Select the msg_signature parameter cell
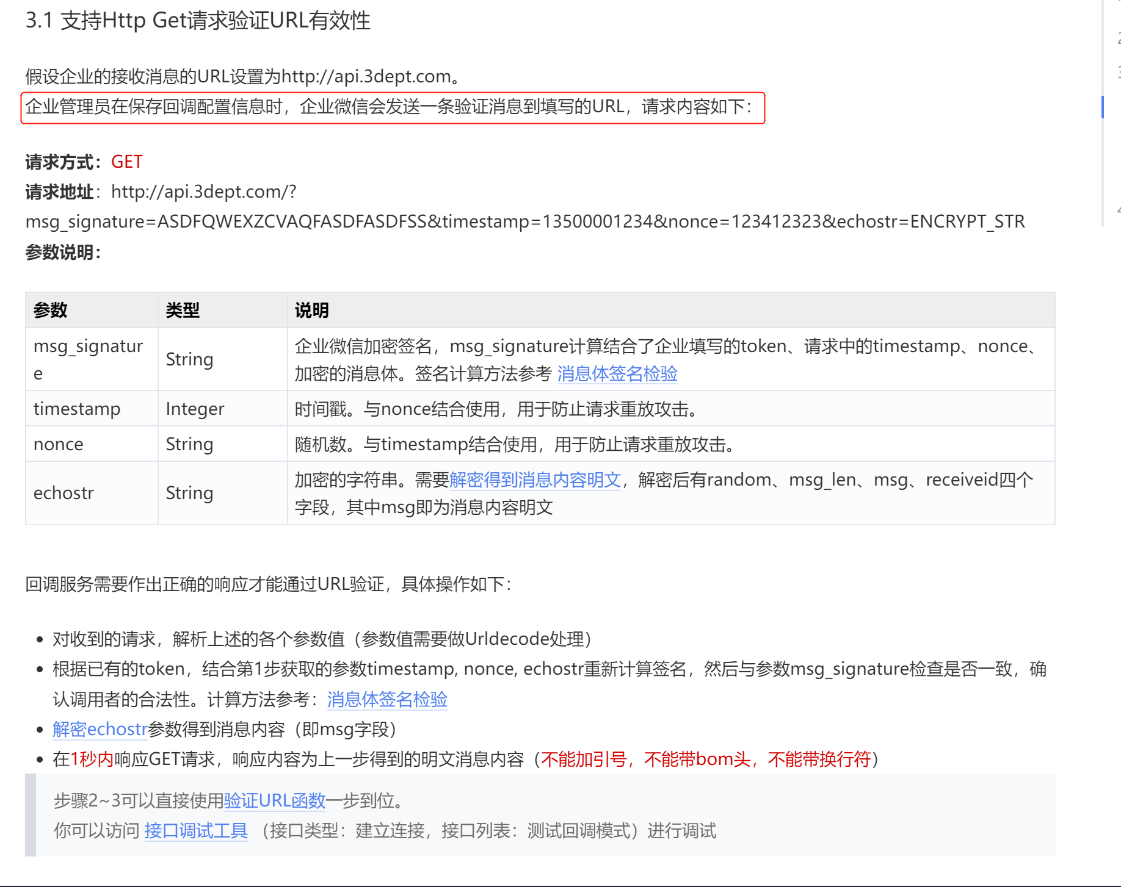Viewport: 1121px width, 887px height. 88,359
